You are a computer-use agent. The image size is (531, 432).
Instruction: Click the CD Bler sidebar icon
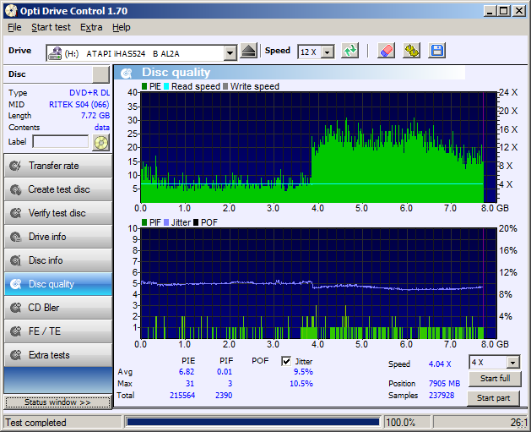click(x=15, y=308)
